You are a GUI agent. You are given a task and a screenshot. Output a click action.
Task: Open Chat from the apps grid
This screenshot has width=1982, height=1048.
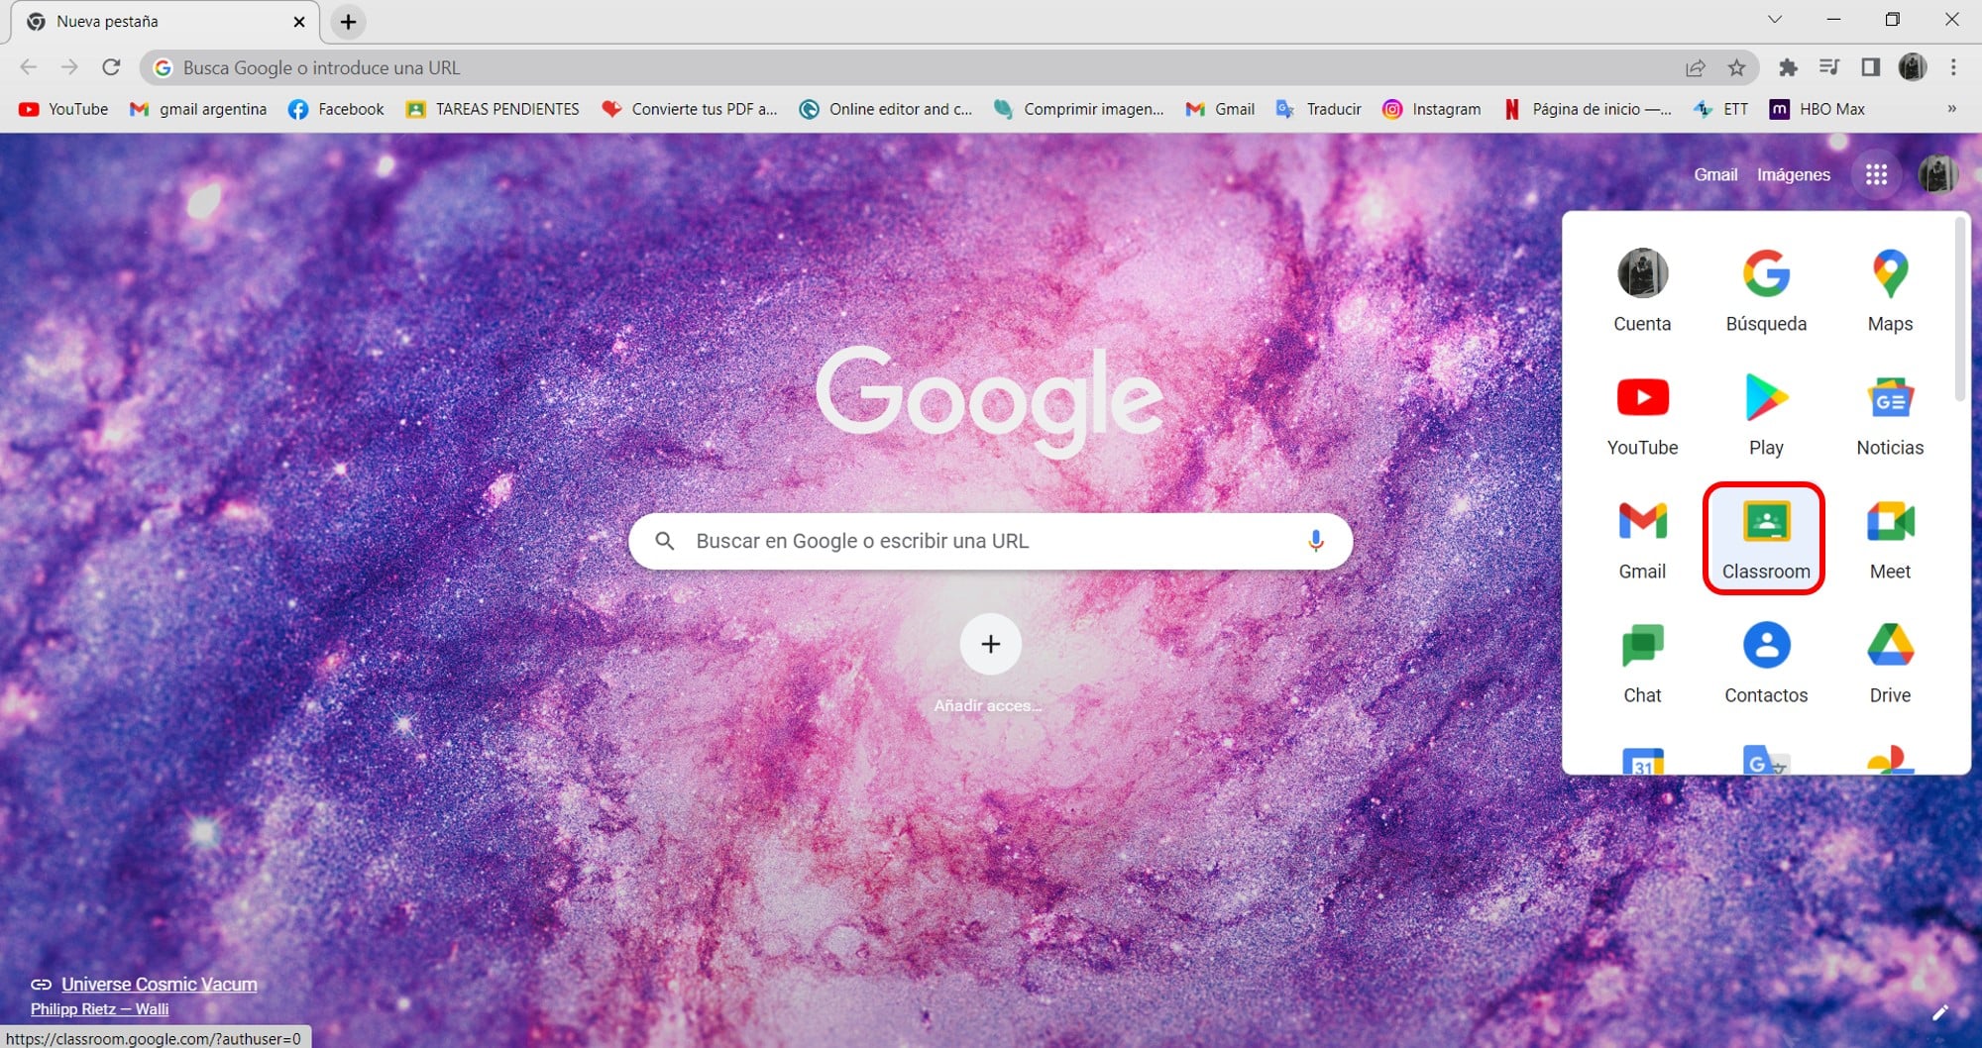coord(1641,662)
